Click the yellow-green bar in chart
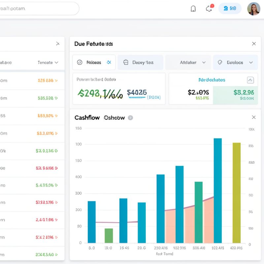The image size is (264, 264). [x=237, y=192]
